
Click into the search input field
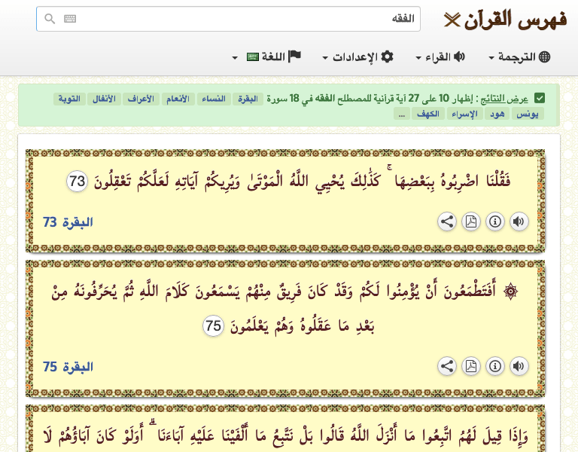pos(228,19)
